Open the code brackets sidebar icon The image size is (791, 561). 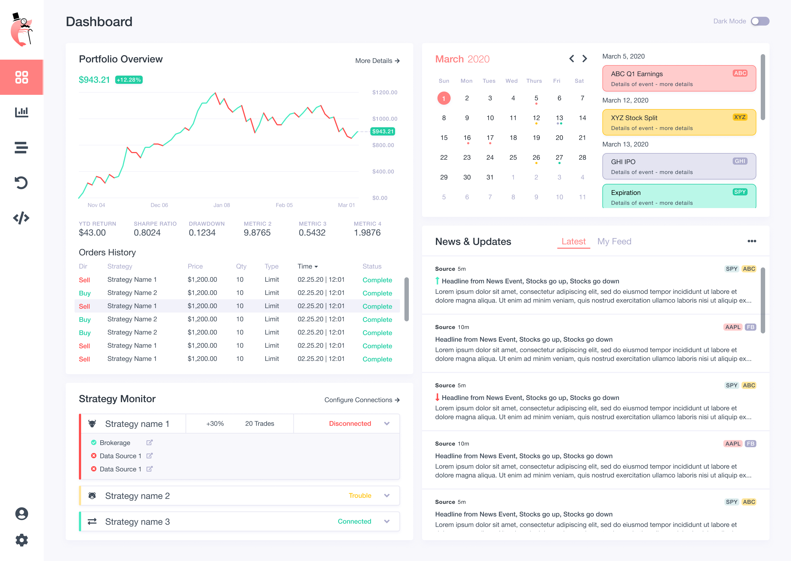coord(21,218)
